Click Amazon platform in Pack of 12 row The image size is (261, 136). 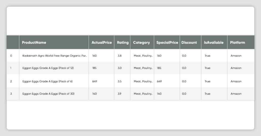click(x=236, y=68)
